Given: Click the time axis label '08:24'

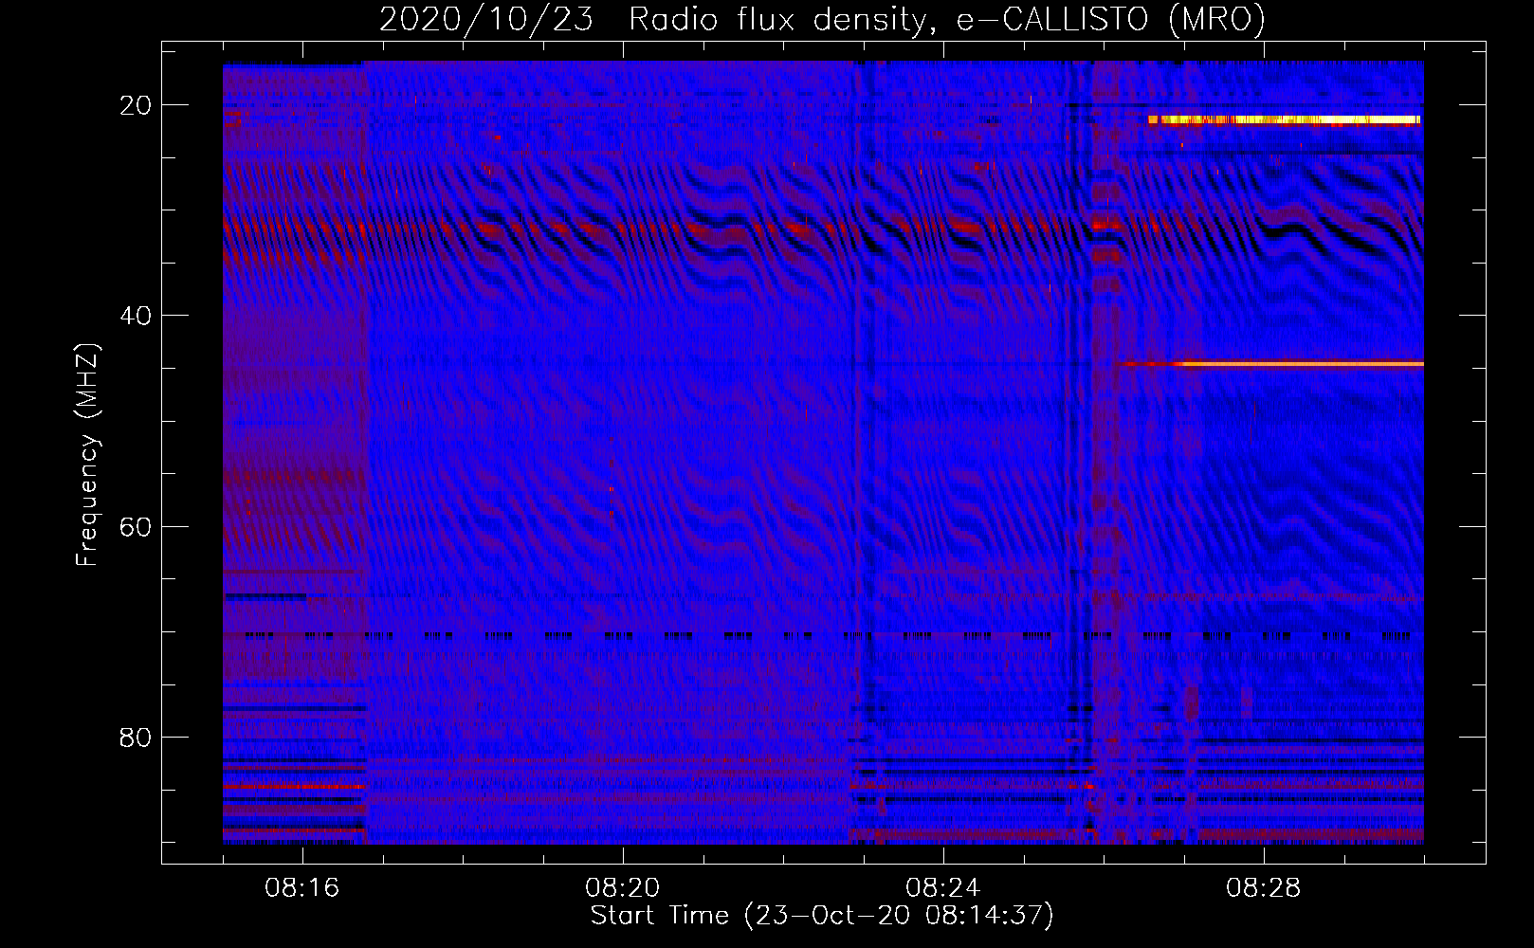Looking at the screenshot, I should [x=943, y=888].
